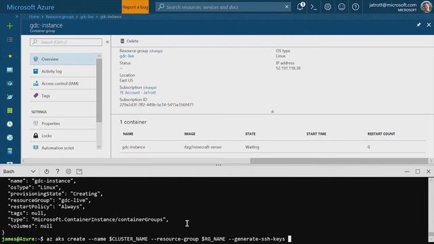Click the IP address value 52.191.118.38
The image size is (434, 244).
coord(288,68)
